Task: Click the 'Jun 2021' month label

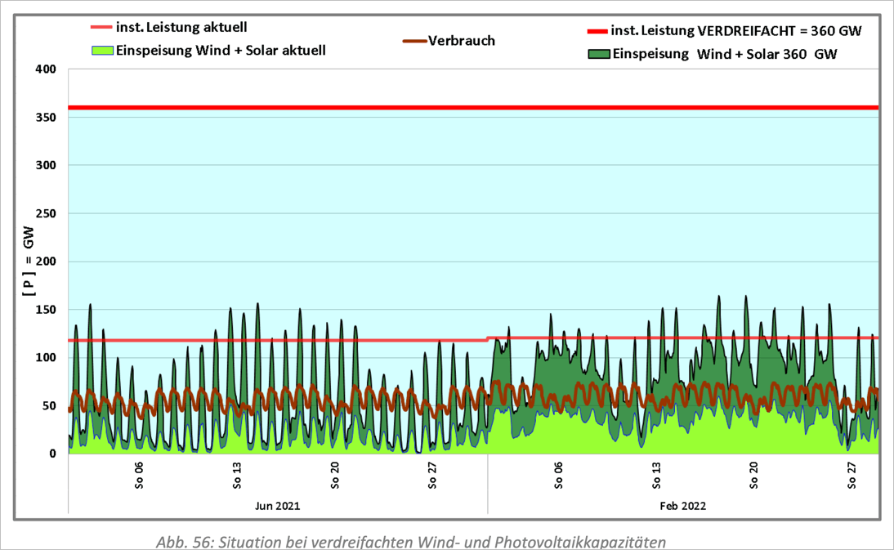Action: click(x=277, y=506)
